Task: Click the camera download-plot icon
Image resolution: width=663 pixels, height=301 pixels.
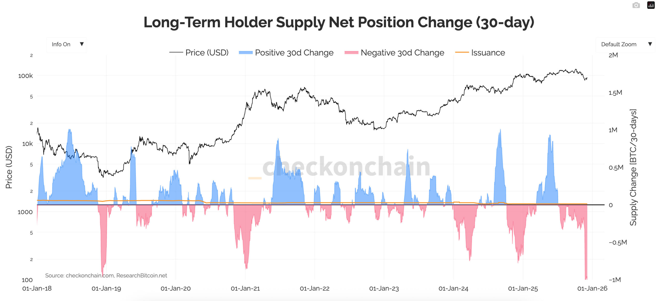Action: (636, 5)
